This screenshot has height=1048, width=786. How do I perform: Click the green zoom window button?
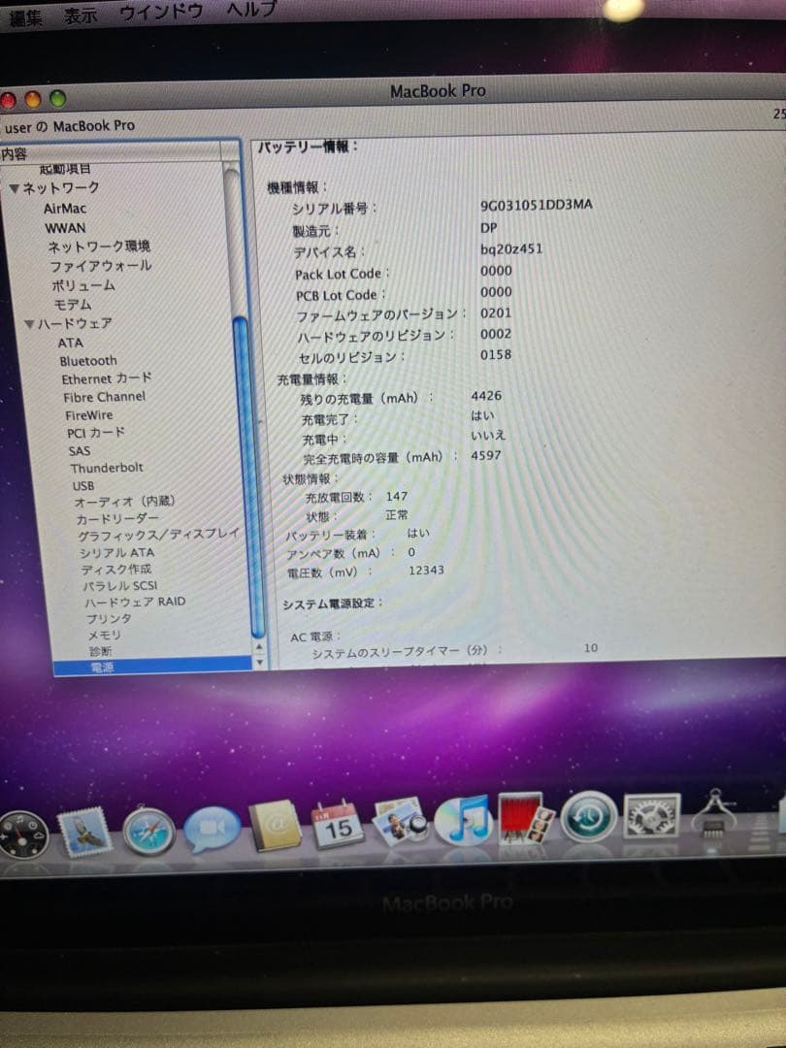point(58,99)
